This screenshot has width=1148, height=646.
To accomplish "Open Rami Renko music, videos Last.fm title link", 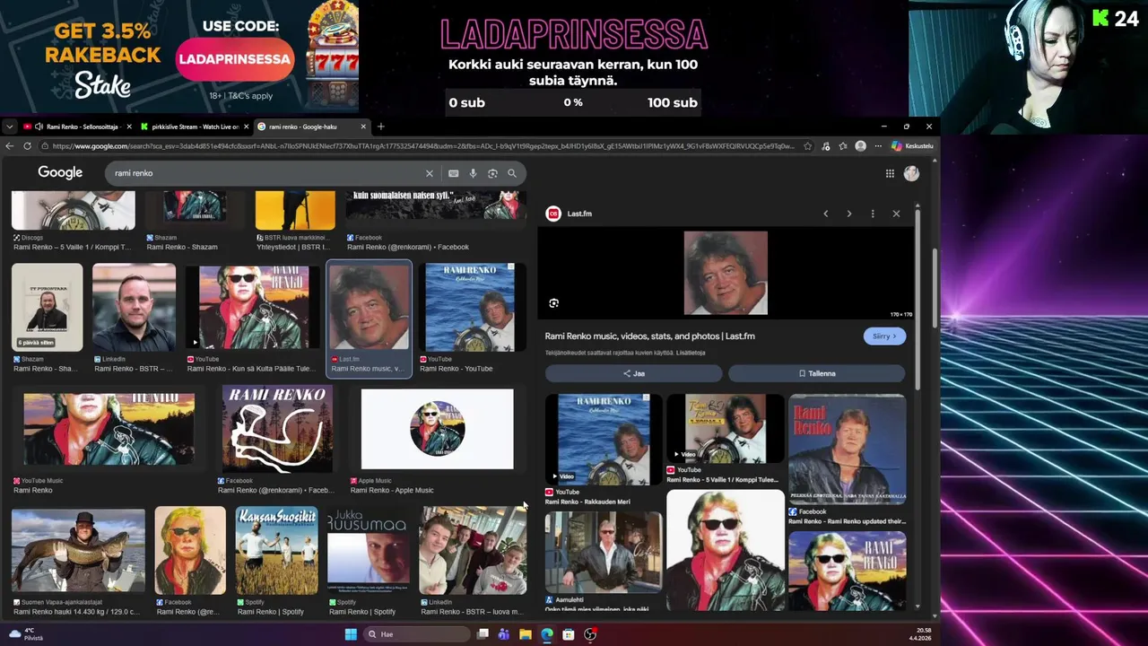I will click(x=649, y=336).
